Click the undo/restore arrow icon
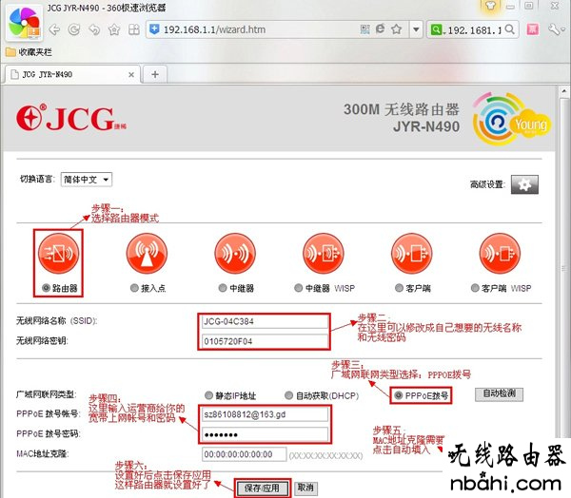The width and height of the screenshot is (571, 498). tap(94, 29)
